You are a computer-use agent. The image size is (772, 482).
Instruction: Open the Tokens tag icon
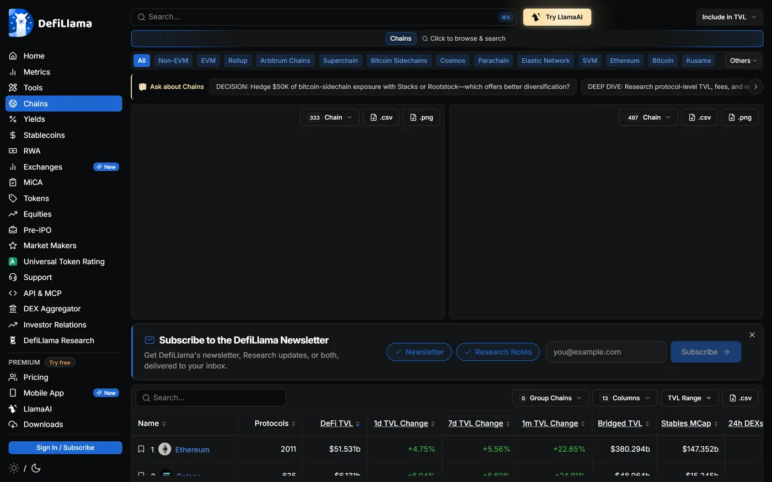(13, 198)
